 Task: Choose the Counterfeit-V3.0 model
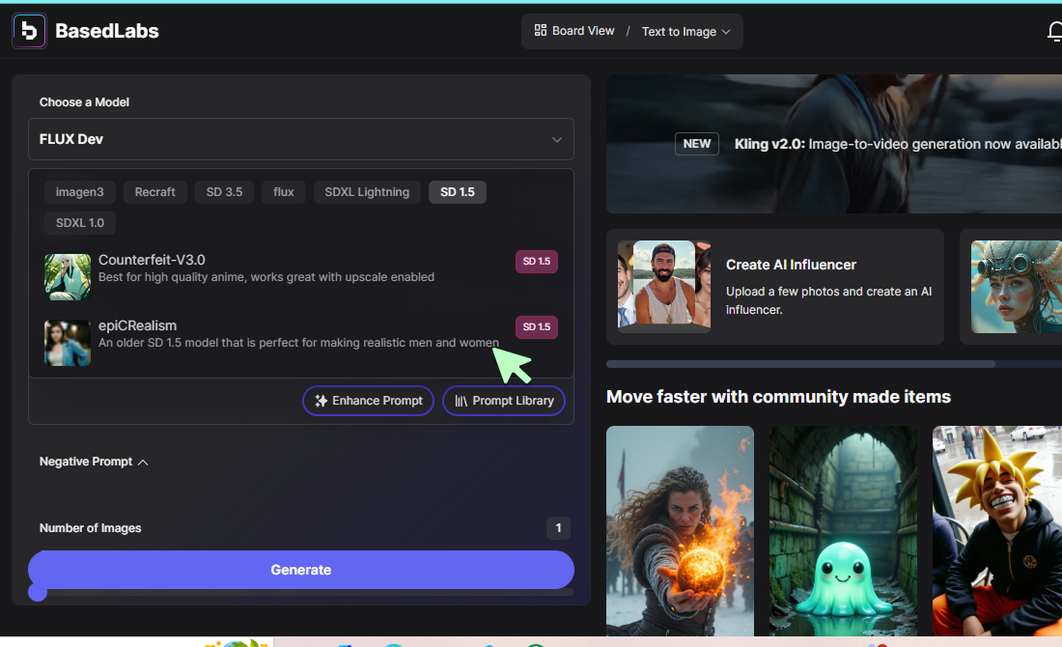[x=300, y=276]
